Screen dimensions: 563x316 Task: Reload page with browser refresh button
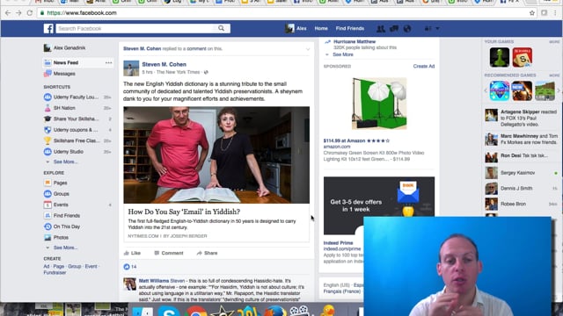29,13
